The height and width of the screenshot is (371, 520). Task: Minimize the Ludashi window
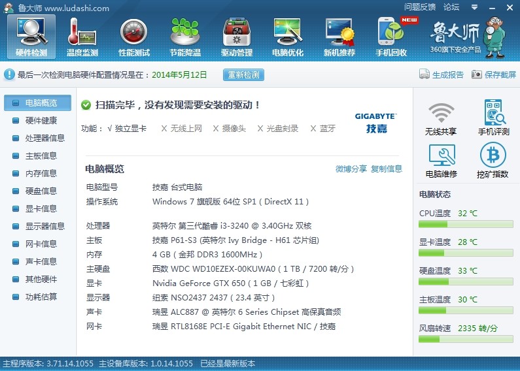click(492, 8)
